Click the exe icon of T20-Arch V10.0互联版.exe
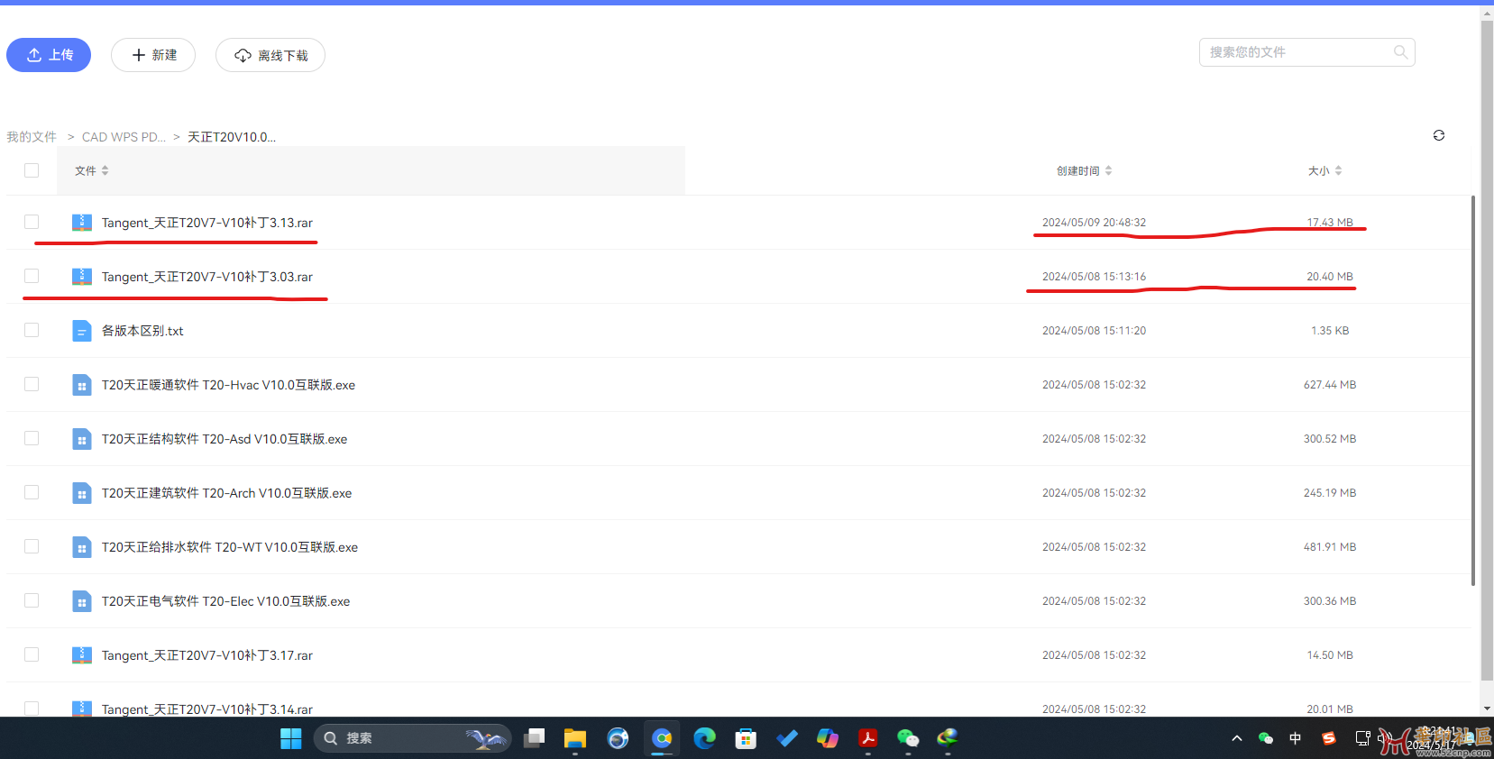Screen dimensions: 1494x759 (x=82, y=493)
